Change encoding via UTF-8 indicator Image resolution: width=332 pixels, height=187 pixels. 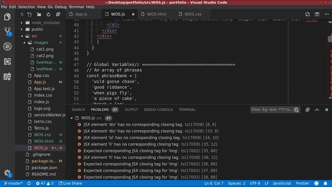click(255, 183)
